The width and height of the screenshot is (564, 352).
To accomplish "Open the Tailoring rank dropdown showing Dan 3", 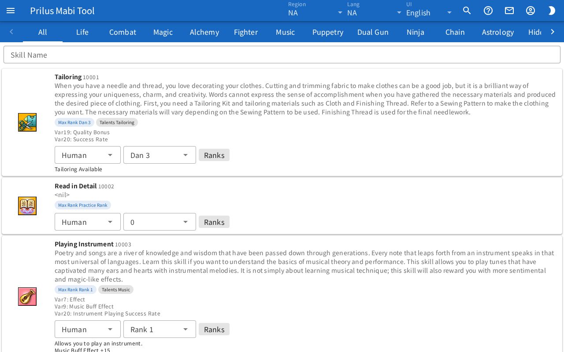I will 160,155.
